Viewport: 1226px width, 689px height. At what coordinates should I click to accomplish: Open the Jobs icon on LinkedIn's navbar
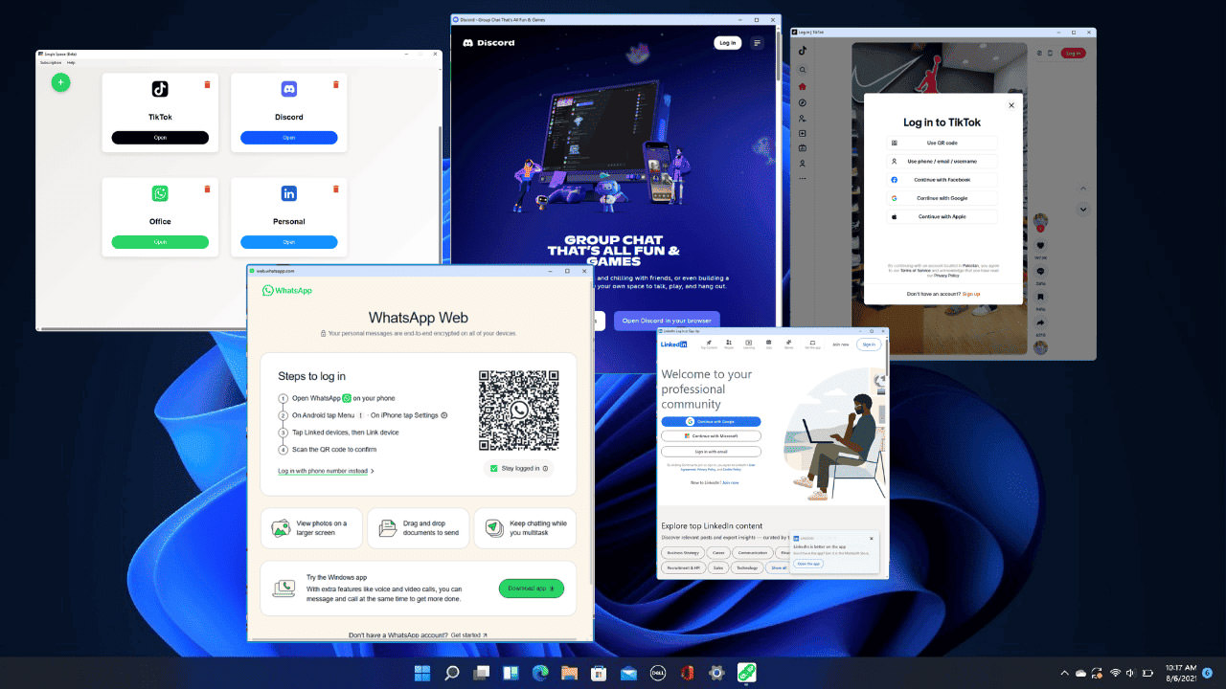pos(769,344)
